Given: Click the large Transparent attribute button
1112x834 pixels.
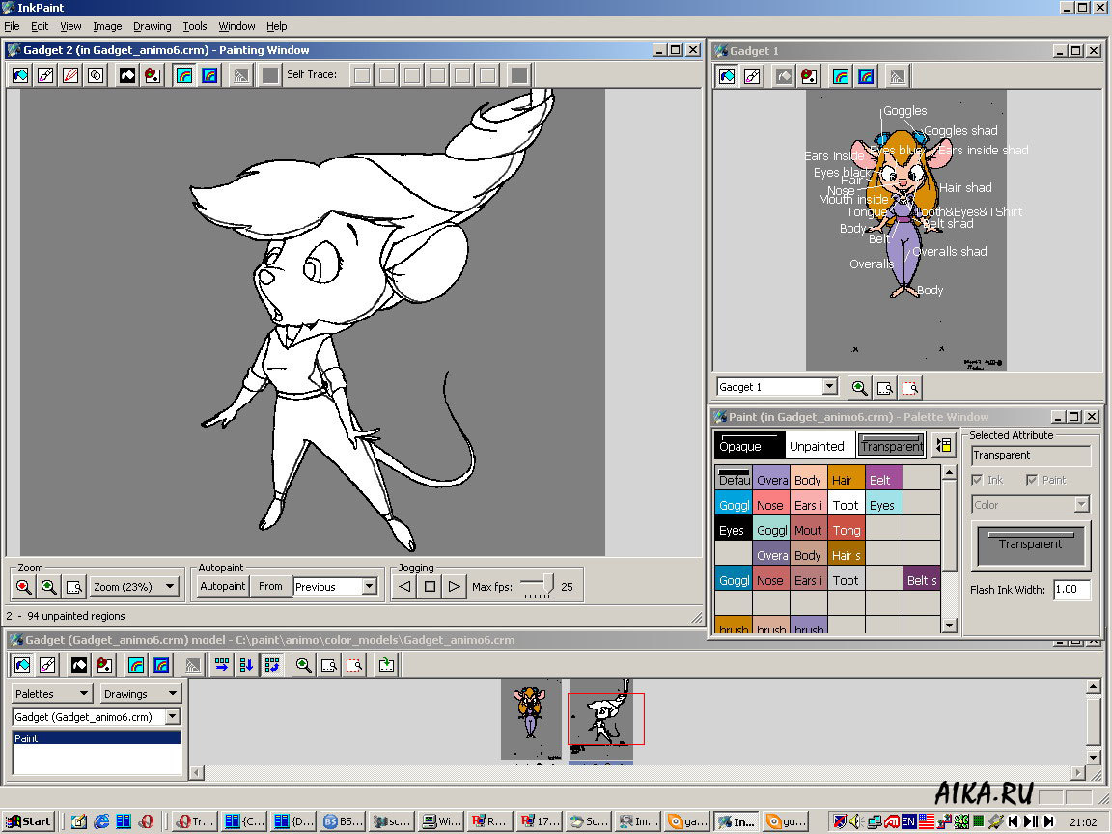Looking at the screenshot, I should pyautogui.click(x=1031, y=544).
